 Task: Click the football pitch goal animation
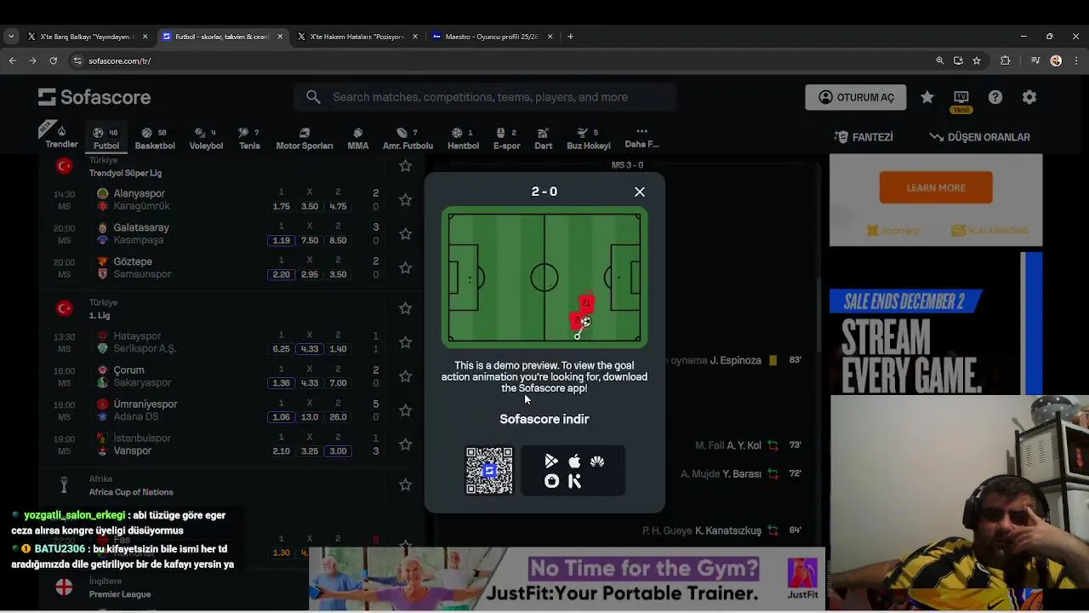click(544, 278)
